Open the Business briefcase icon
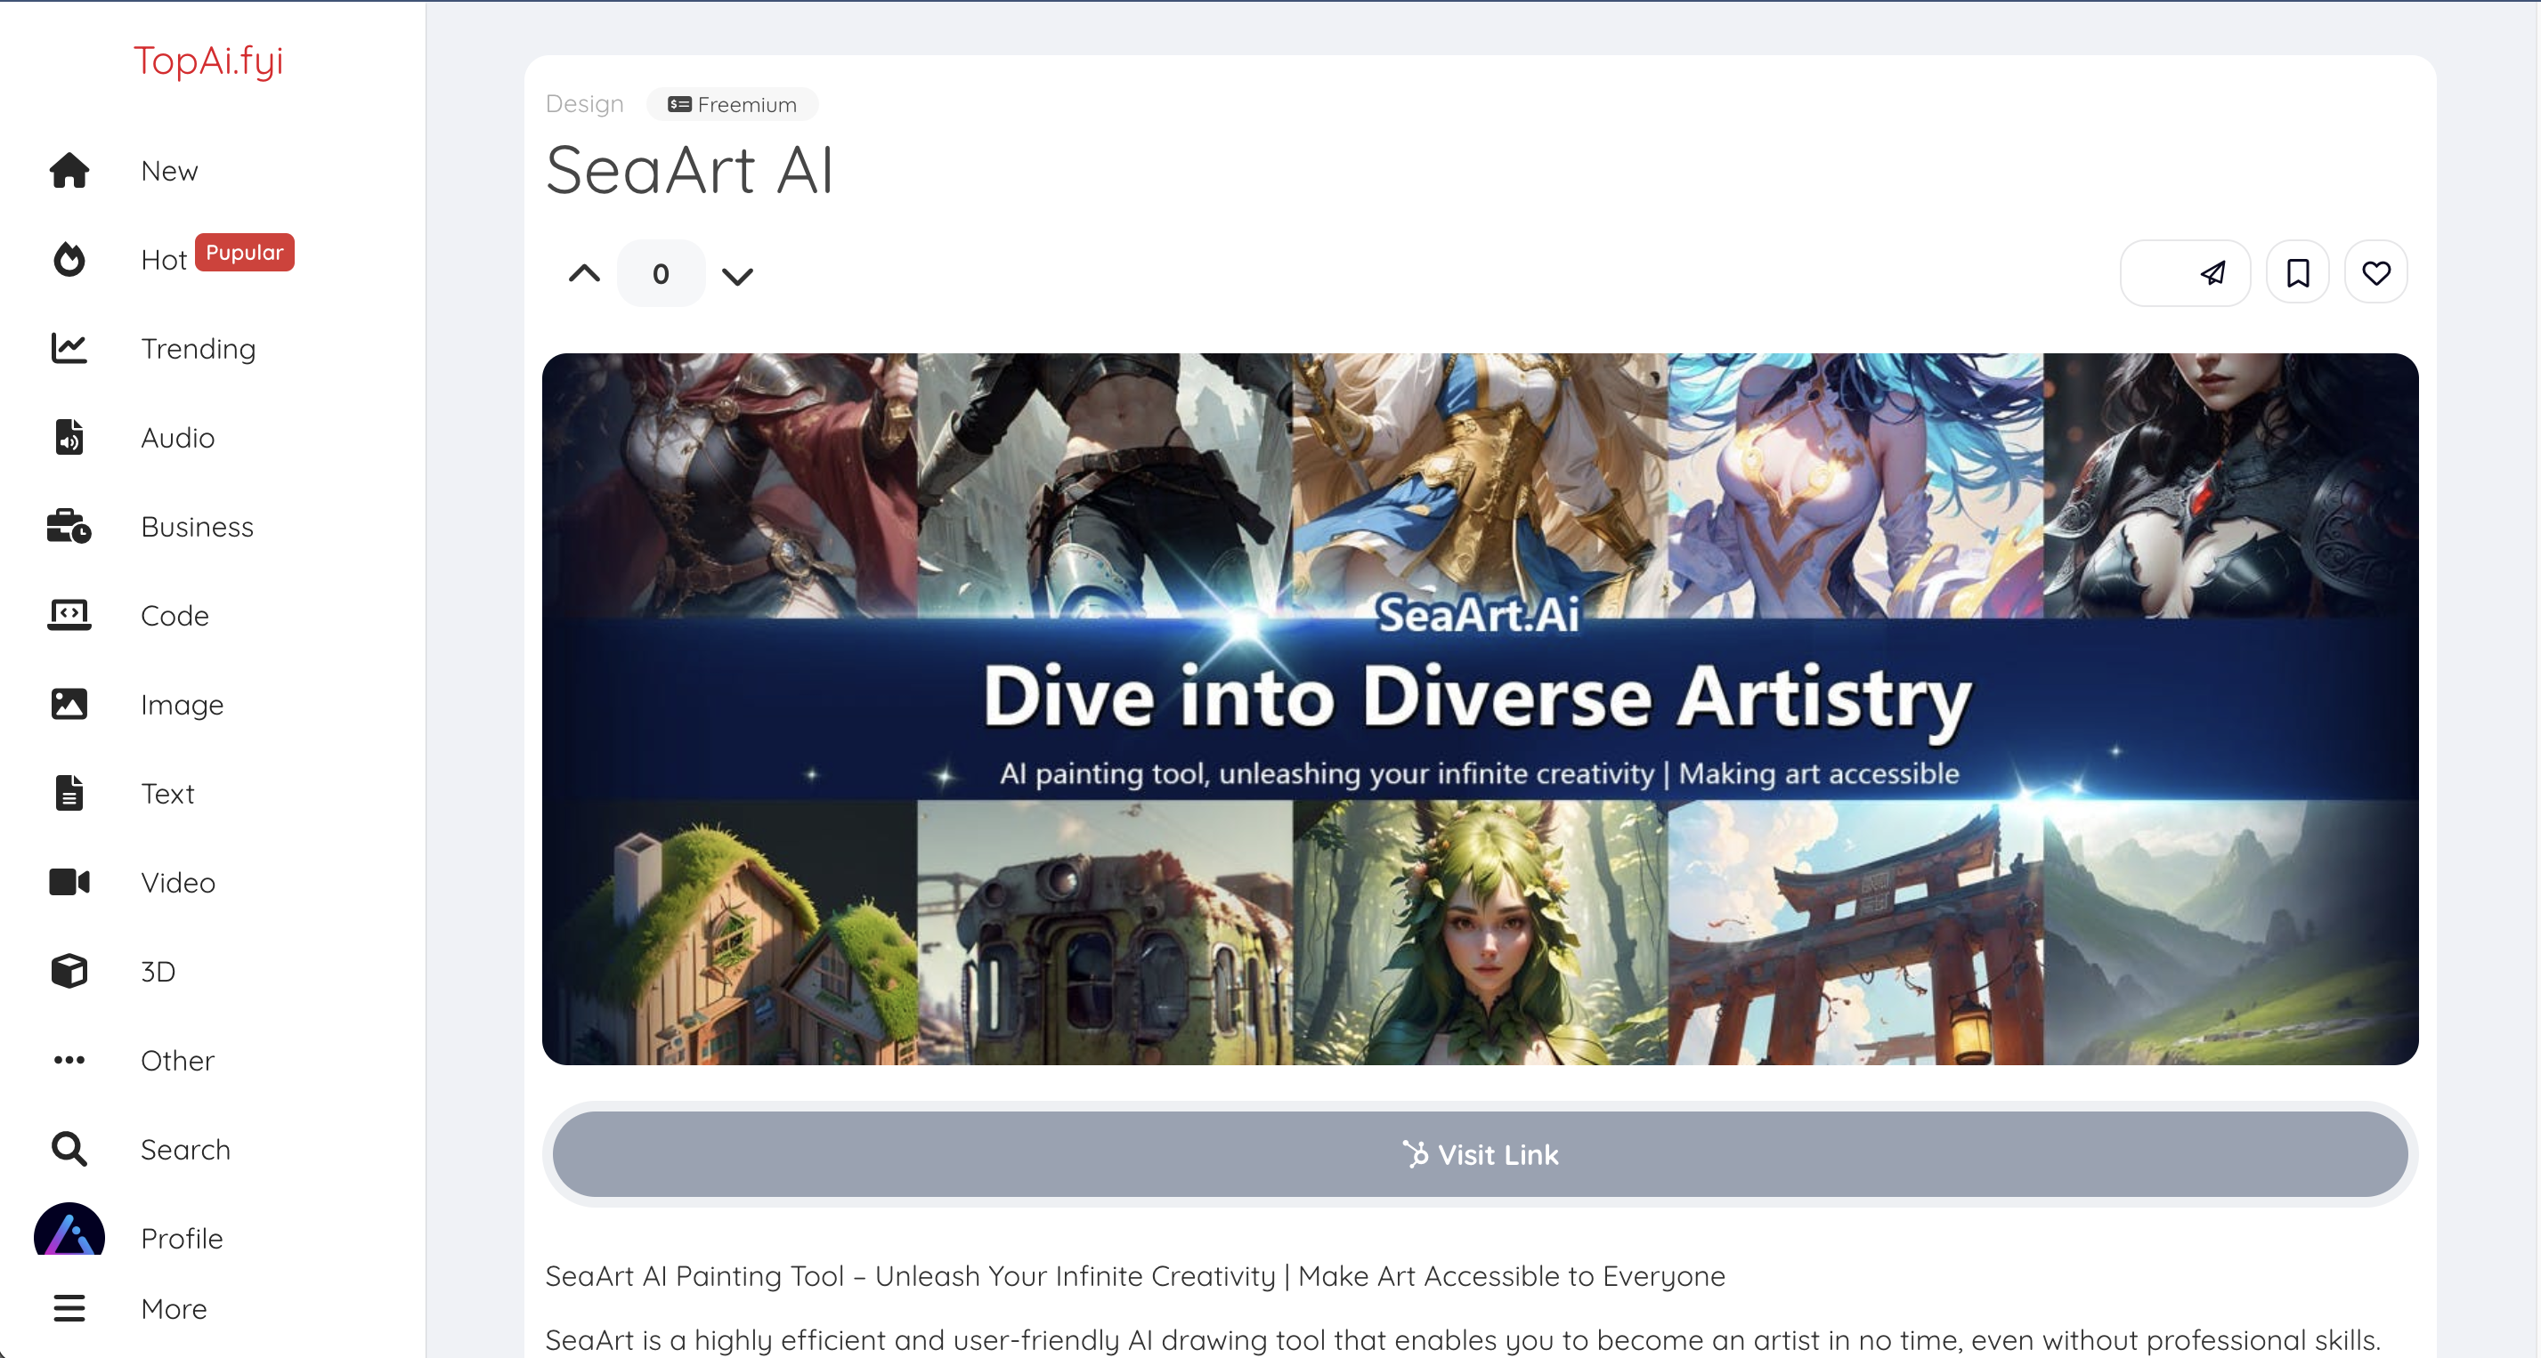This screenshot has width=2541, height=1358. (x=69, y=526)
